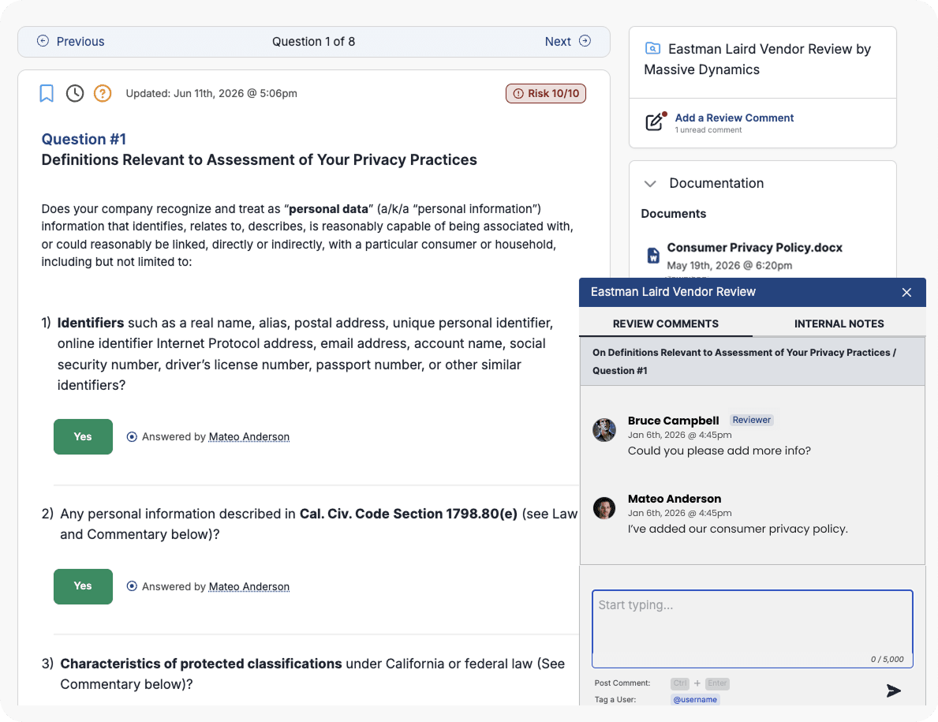Screen dimensions: 938x722
Task: Select radio beside Answered by for Identifiers
Action: point(132,436)
